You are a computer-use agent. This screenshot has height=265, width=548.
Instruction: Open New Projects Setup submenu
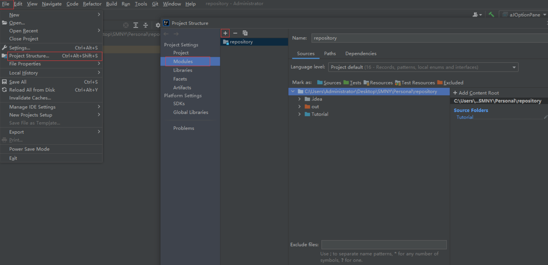pos(51,115)
